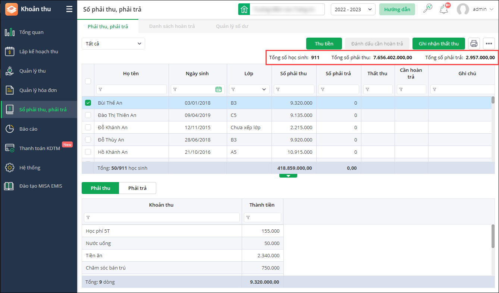This screenshot has height=293, width=499.
Task: Click the Báo cáo pie chart icon
Action: click(x=10, y=129)
